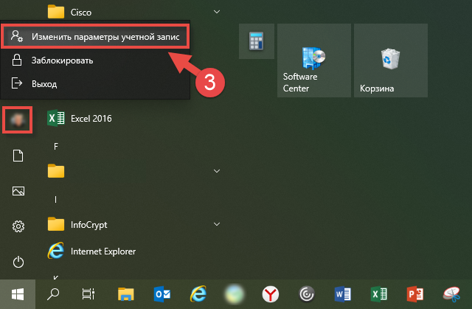Open the InfoCrypt folder

point(133,224)
